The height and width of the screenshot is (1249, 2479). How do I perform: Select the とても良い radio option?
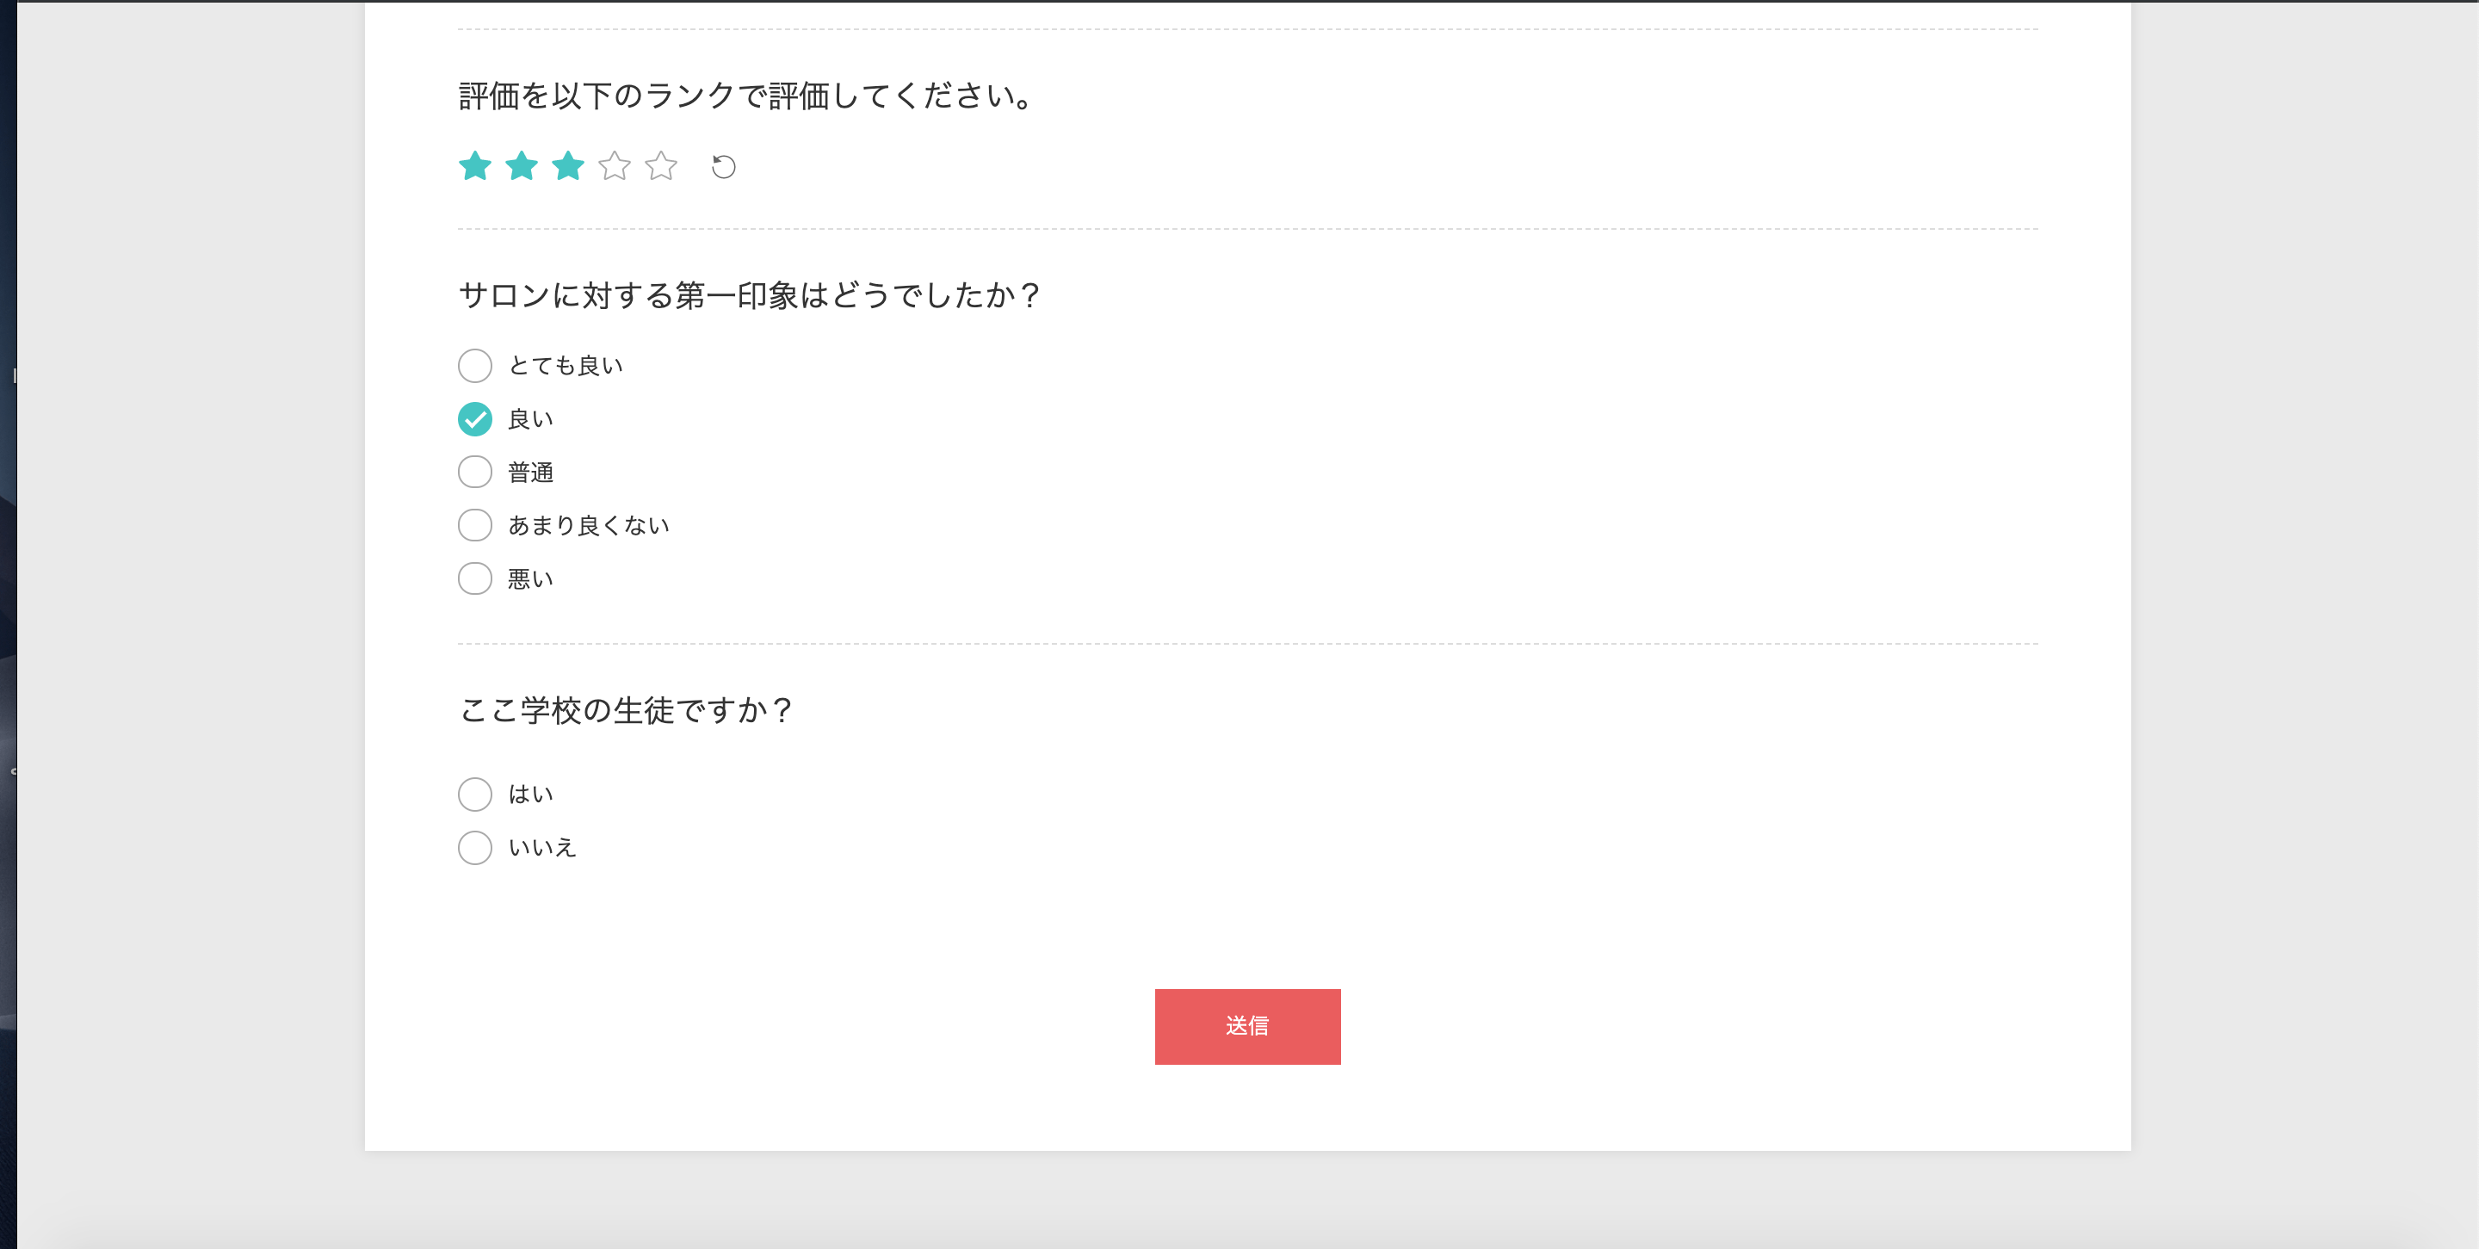tap(474, 366)
